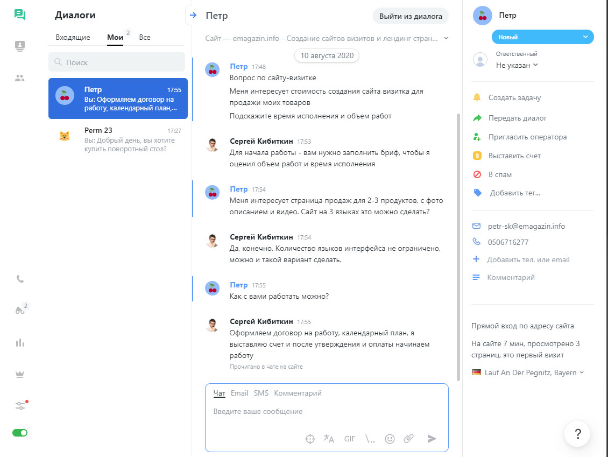
Task: Open the Perm 23 dialog in the list
Action: pos(118,139)
